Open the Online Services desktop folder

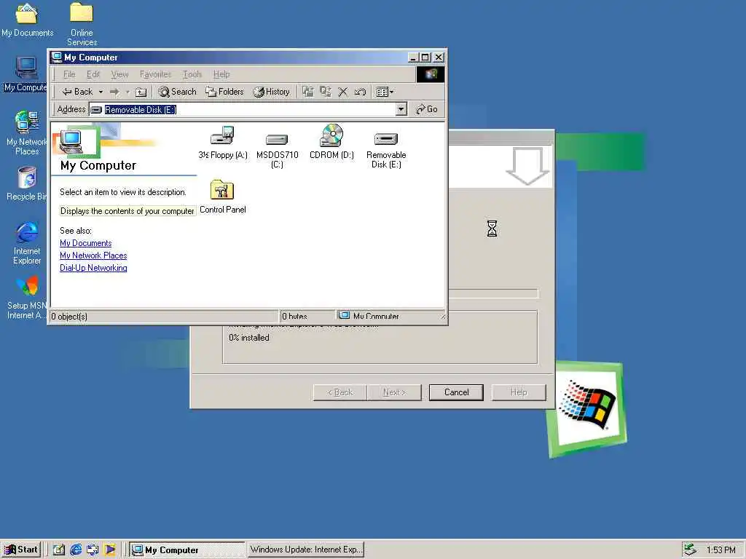coord(82,24)
